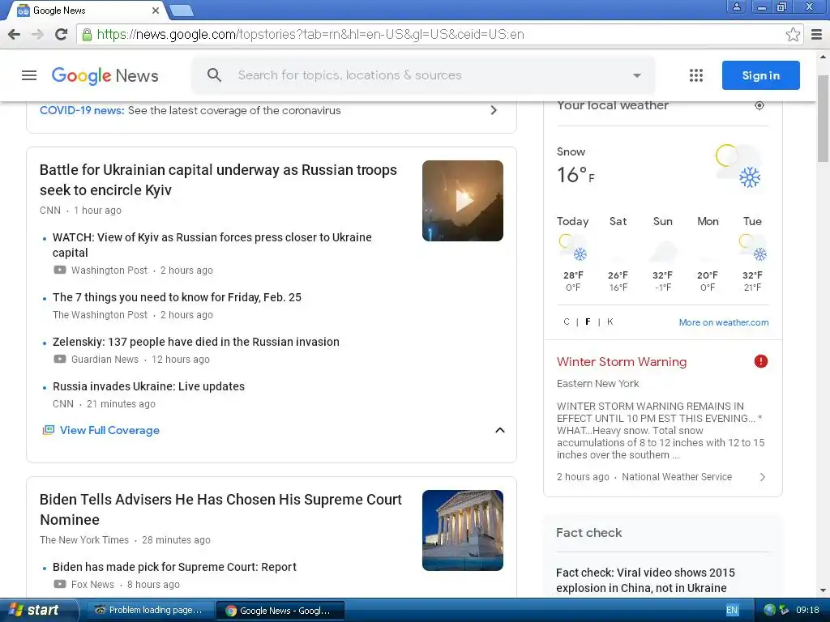Open Russia invades Ukraine Live updates
The height and width of the screenshot is (622, 830).
(x=149, y=386)
